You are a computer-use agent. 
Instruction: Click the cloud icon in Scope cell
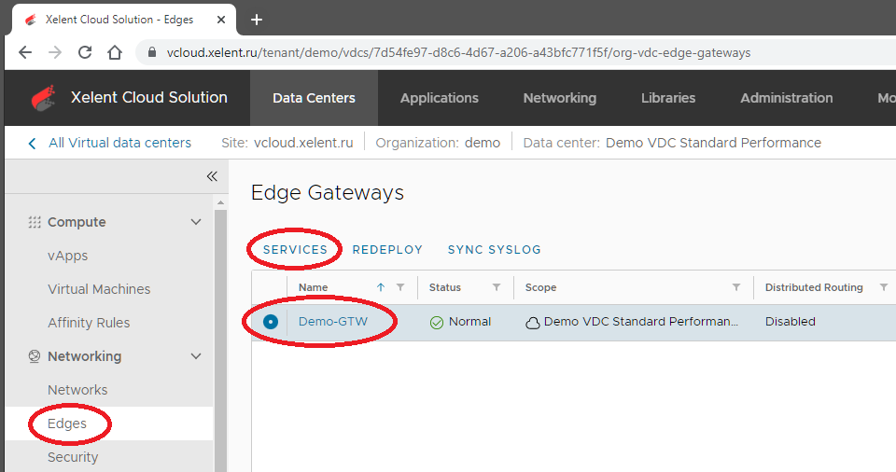click(533, 324)
